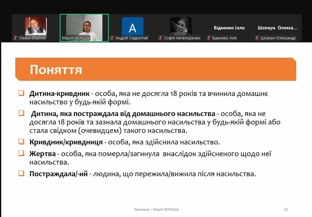Click the slide number 21
312x217 pixels.
(x=286, y=209)
